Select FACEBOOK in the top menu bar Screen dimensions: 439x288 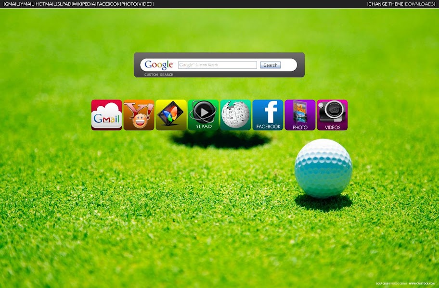coord(108,4)
